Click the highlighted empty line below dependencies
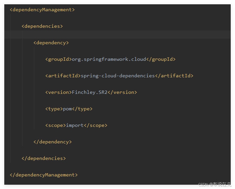The height and width of the screenshot is (189, 235). click(117, 35)
